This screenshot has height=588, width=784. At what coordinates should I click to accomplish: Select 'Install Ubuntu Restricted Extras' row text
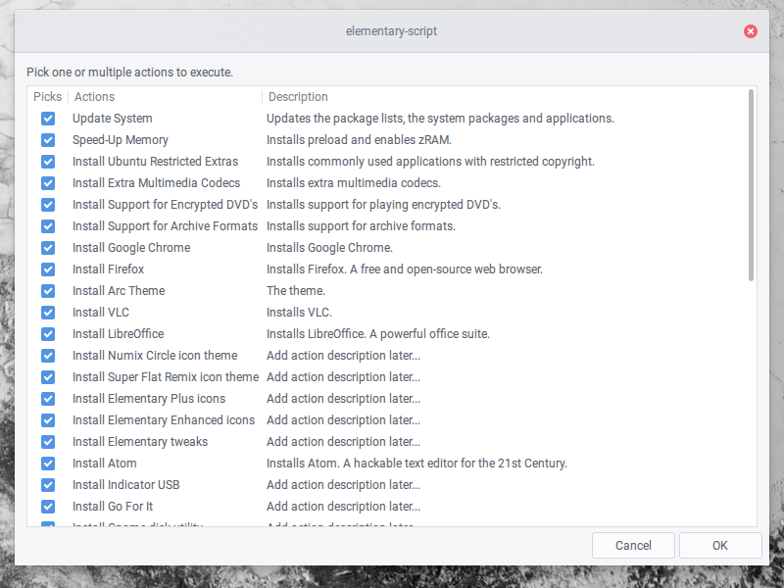pyautogui.click(x=156, y=162)
